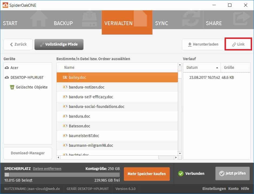This screenshot has width=254, height=194.
Task: Click the share arrow icon on the SHARE tab
Action: 242,19
